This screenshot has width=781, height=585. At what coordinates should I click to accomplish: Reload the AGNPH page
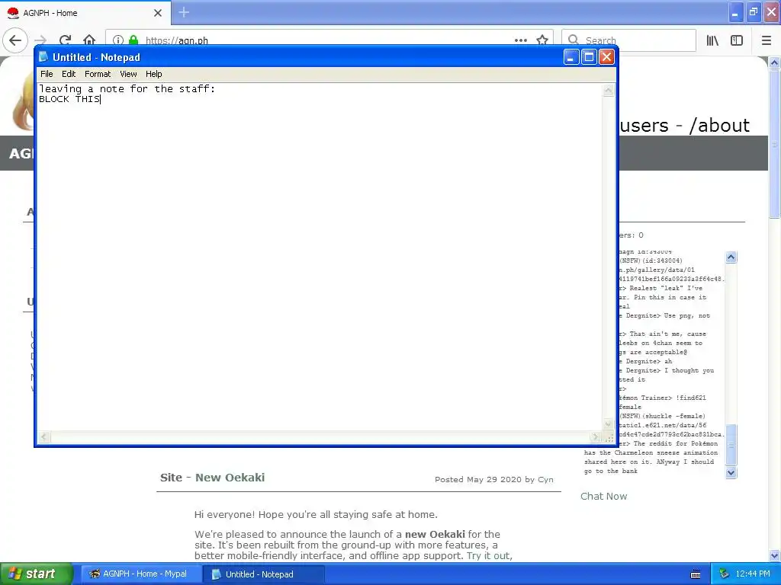coord(65,40)
